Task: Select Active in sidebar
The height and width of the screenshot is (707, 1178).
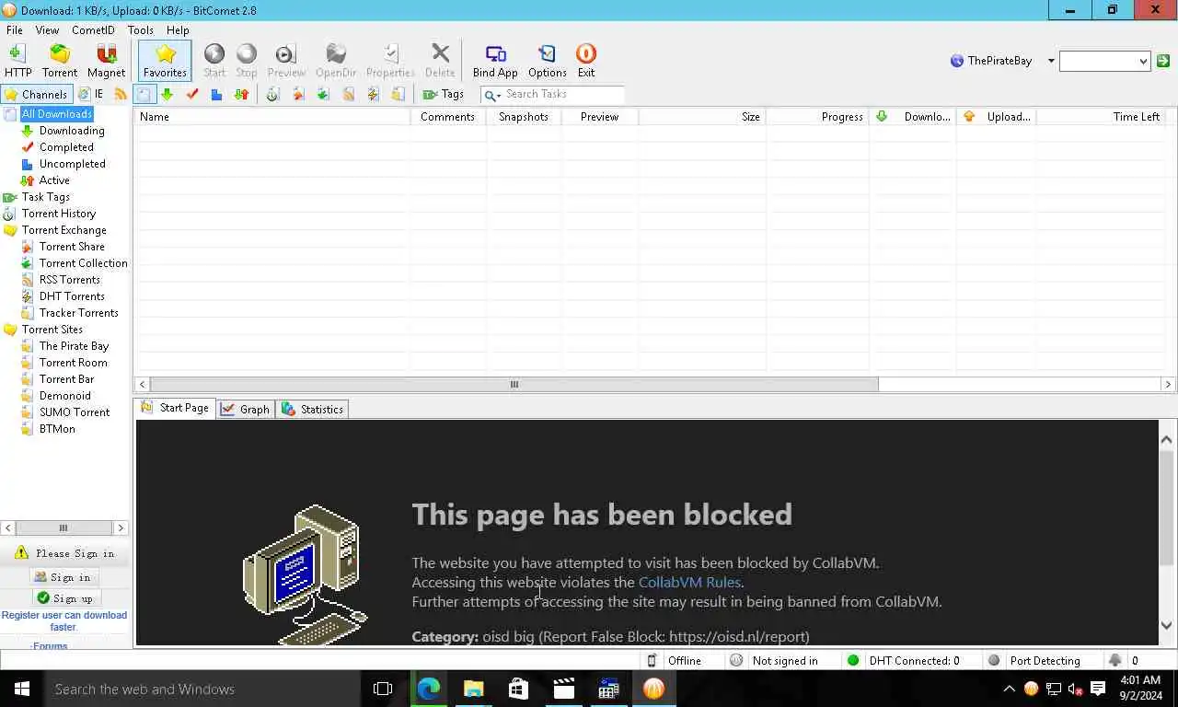Action: 54,180
